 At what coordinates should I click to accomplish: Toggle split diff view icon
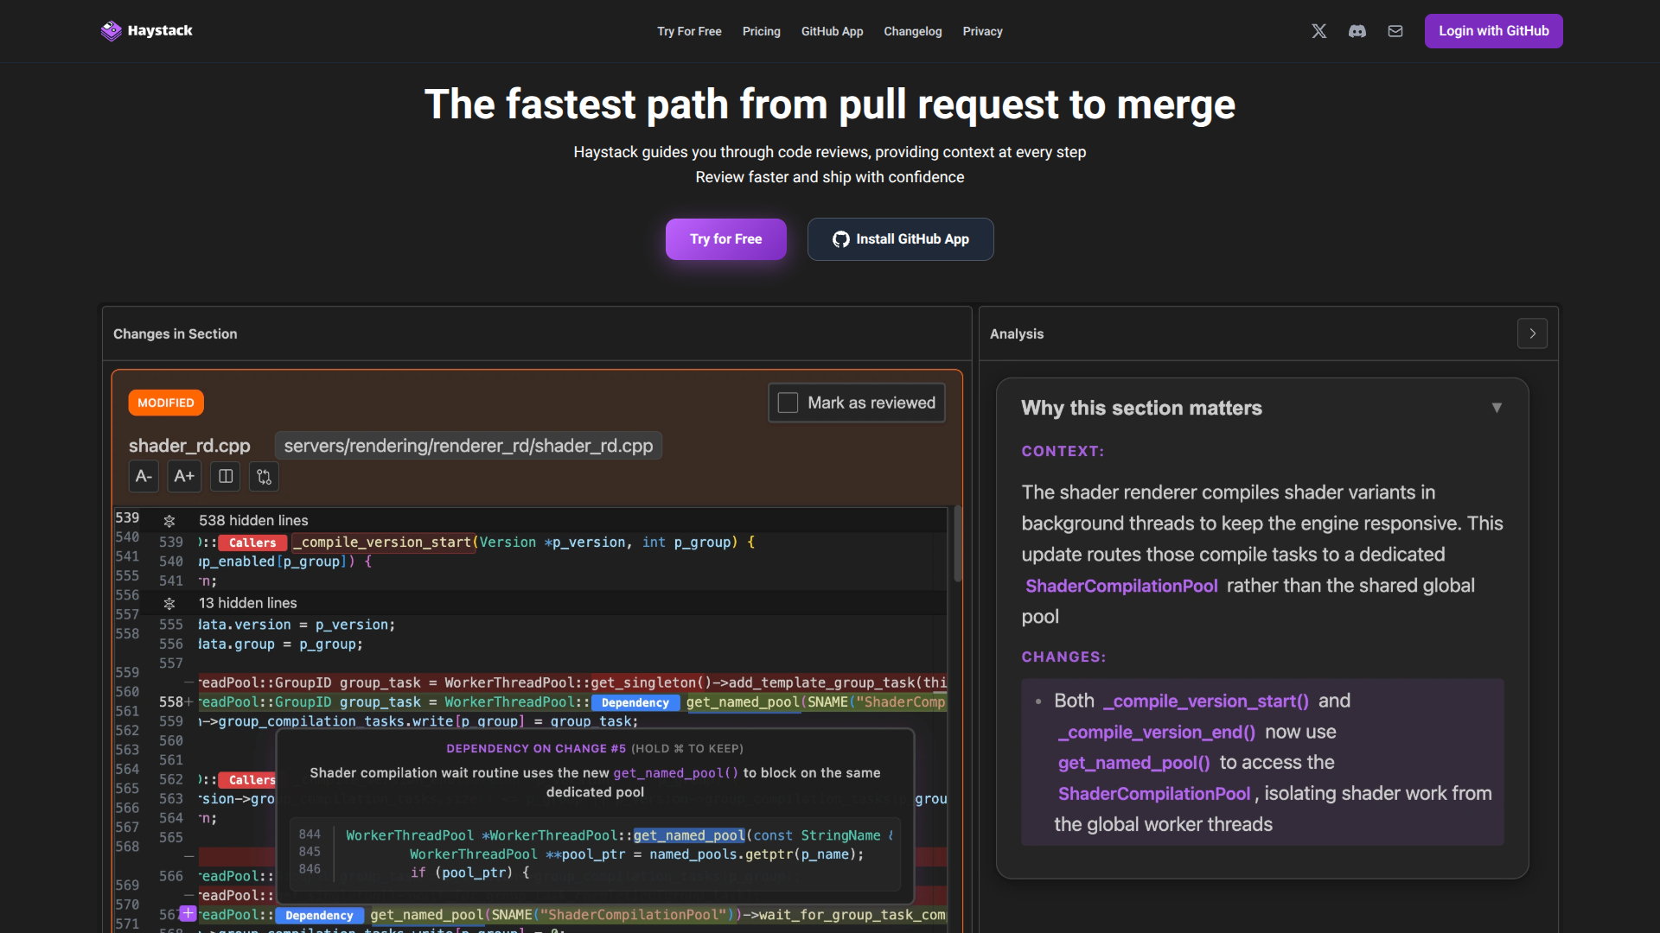pos(226,476)
